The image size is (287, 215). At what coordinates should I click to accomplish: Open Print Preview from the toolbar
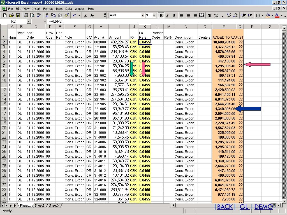pyautogui.click(x=33, y=15)
